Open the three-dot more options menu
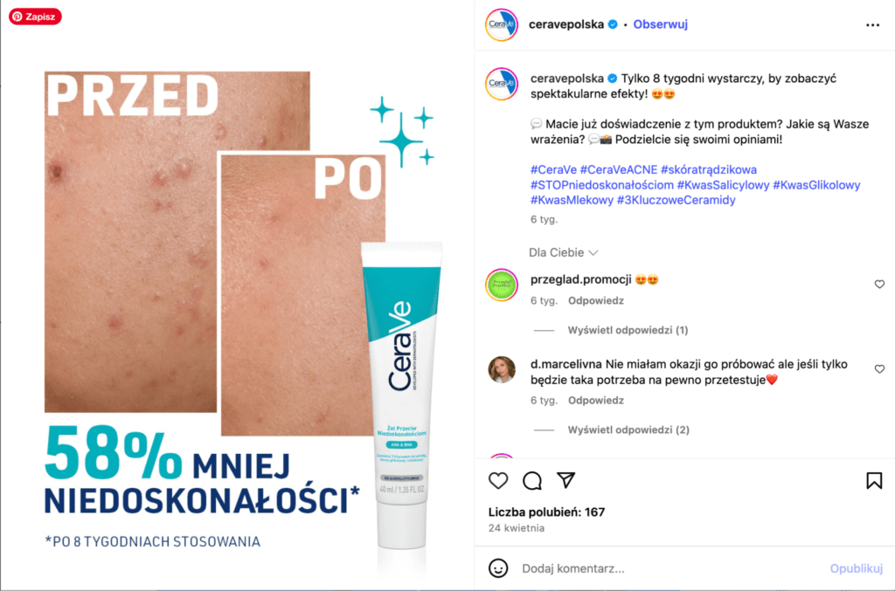The image size is (895, 591). tap(872, 25)
